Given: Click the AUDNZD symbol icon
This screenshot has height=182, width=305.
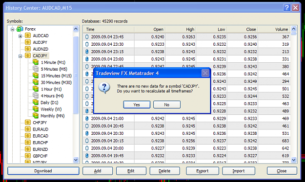Looking at the screenshot, I should [x=28, y=49].
